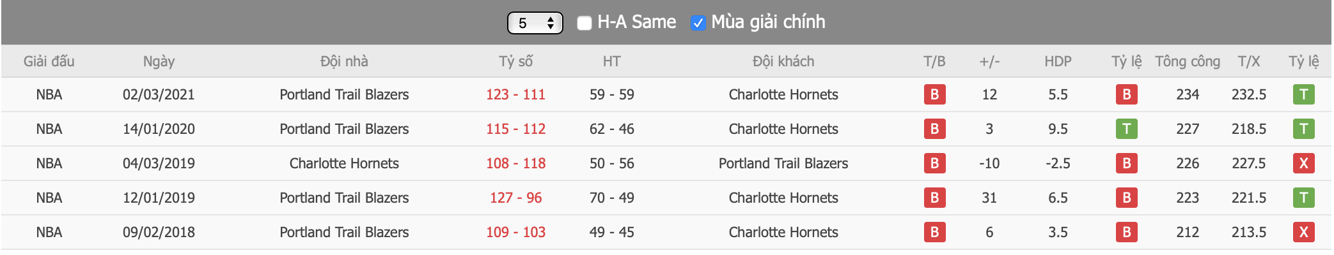Click the red B T/B icon on 14/01/2020 row
This screenshot has width=1334, height=255.
point(934,129)
